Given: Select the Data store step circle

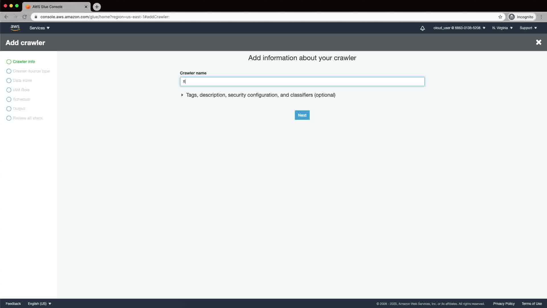Looking at the screenshot, I should click(x=9, y=80).
